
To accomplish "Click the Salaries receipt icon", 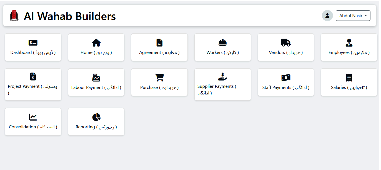I will pyautogui.click(x=349, y=77).
